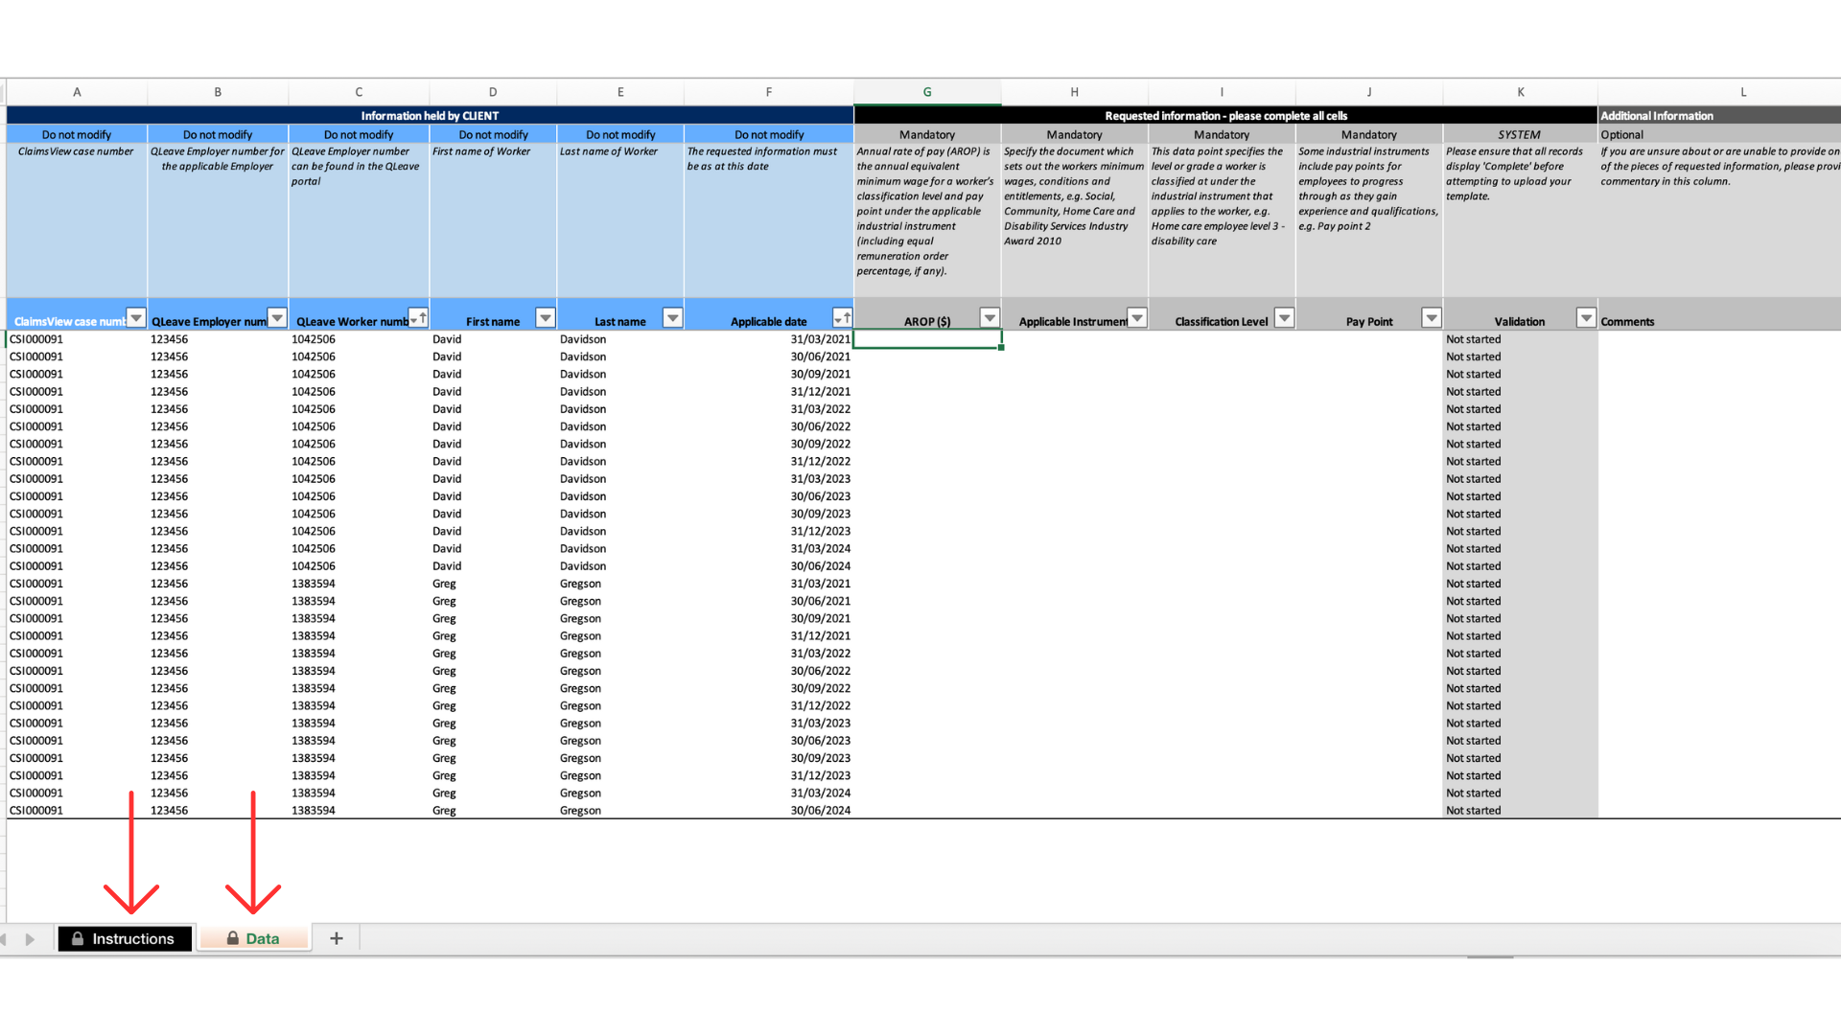Open ClaimsView case number filter dropdown
Image resolution: width=1841 pixels, height=1035 pixels.
click(x=136, y=318)
